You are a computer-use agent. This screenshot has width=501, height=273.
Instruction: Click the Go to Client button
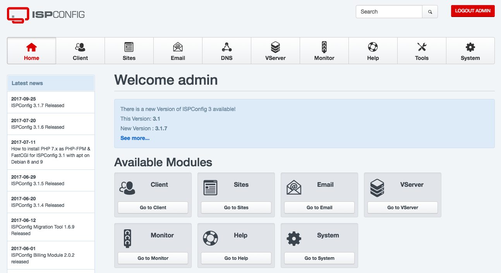pos(153,208)
